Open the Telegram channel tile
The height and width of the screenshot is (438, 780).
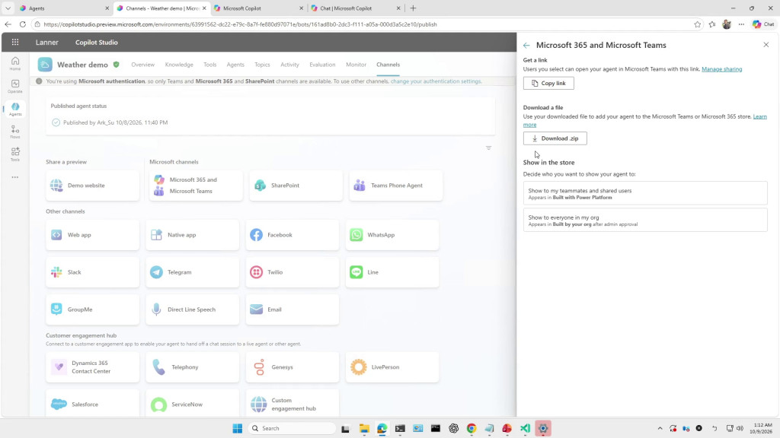click(x=193, y=272)
